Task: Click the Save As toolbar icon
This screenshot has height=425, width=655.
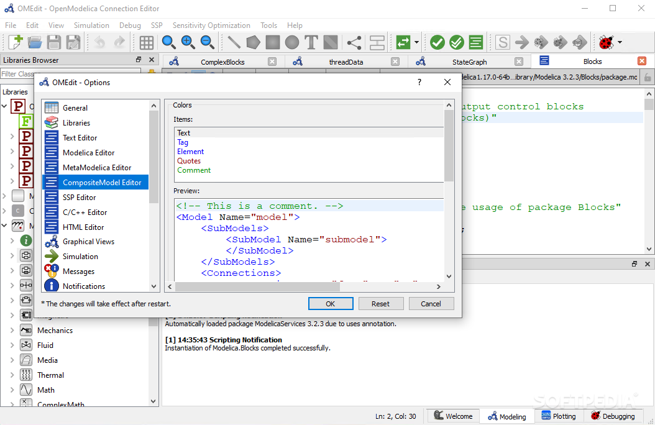Action: click(73, 42)
